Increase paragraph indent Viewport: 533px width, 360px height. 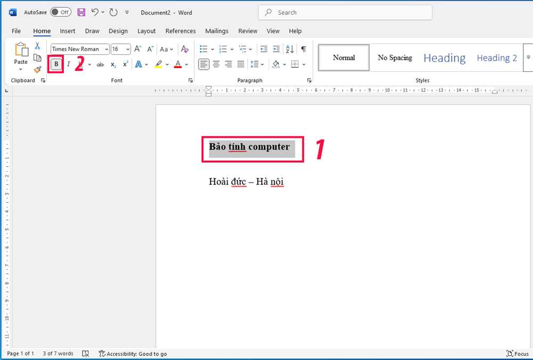pos(276,49)
